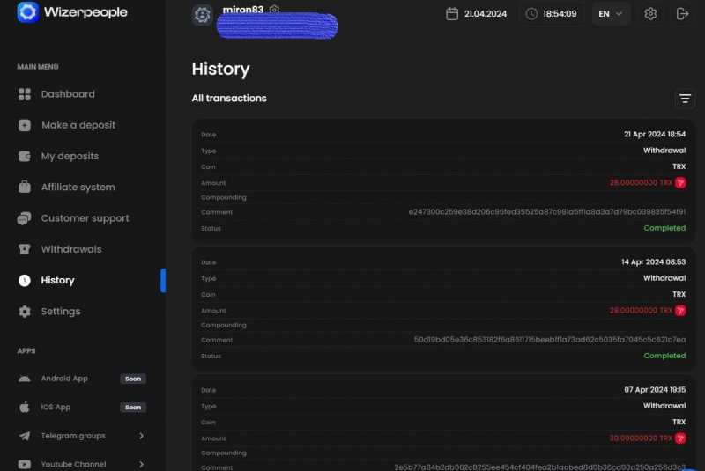Expand the Telegram groups submenu

coord(82,436)
